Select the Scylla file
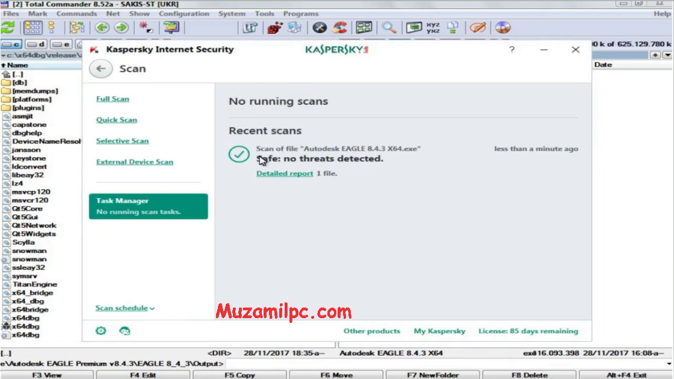674x379 pixels. click(x=19, y=242)
